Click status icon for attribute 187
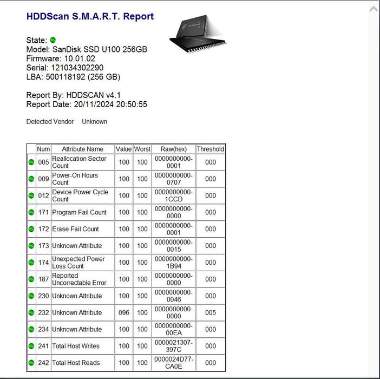This screenshot has width=380, height=379. tap(31, 279)
